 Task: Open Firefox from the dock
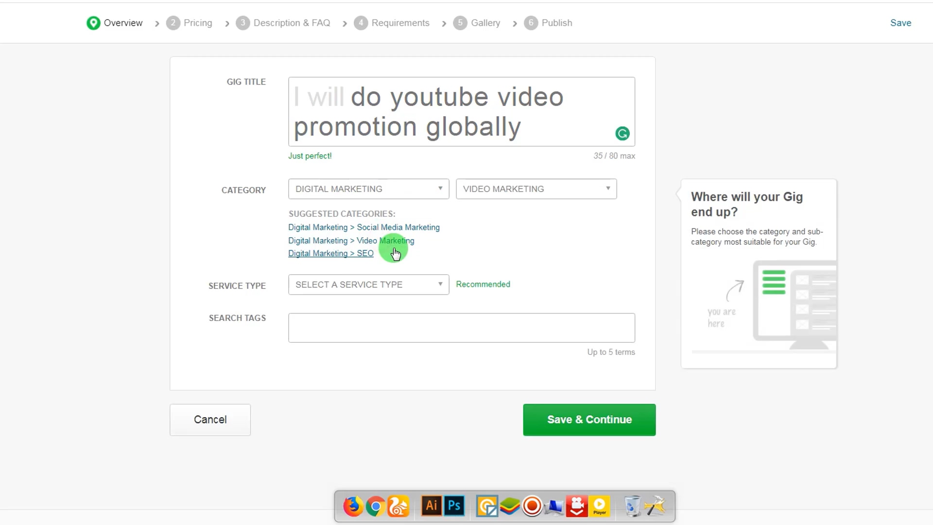(x=353, y=506)
